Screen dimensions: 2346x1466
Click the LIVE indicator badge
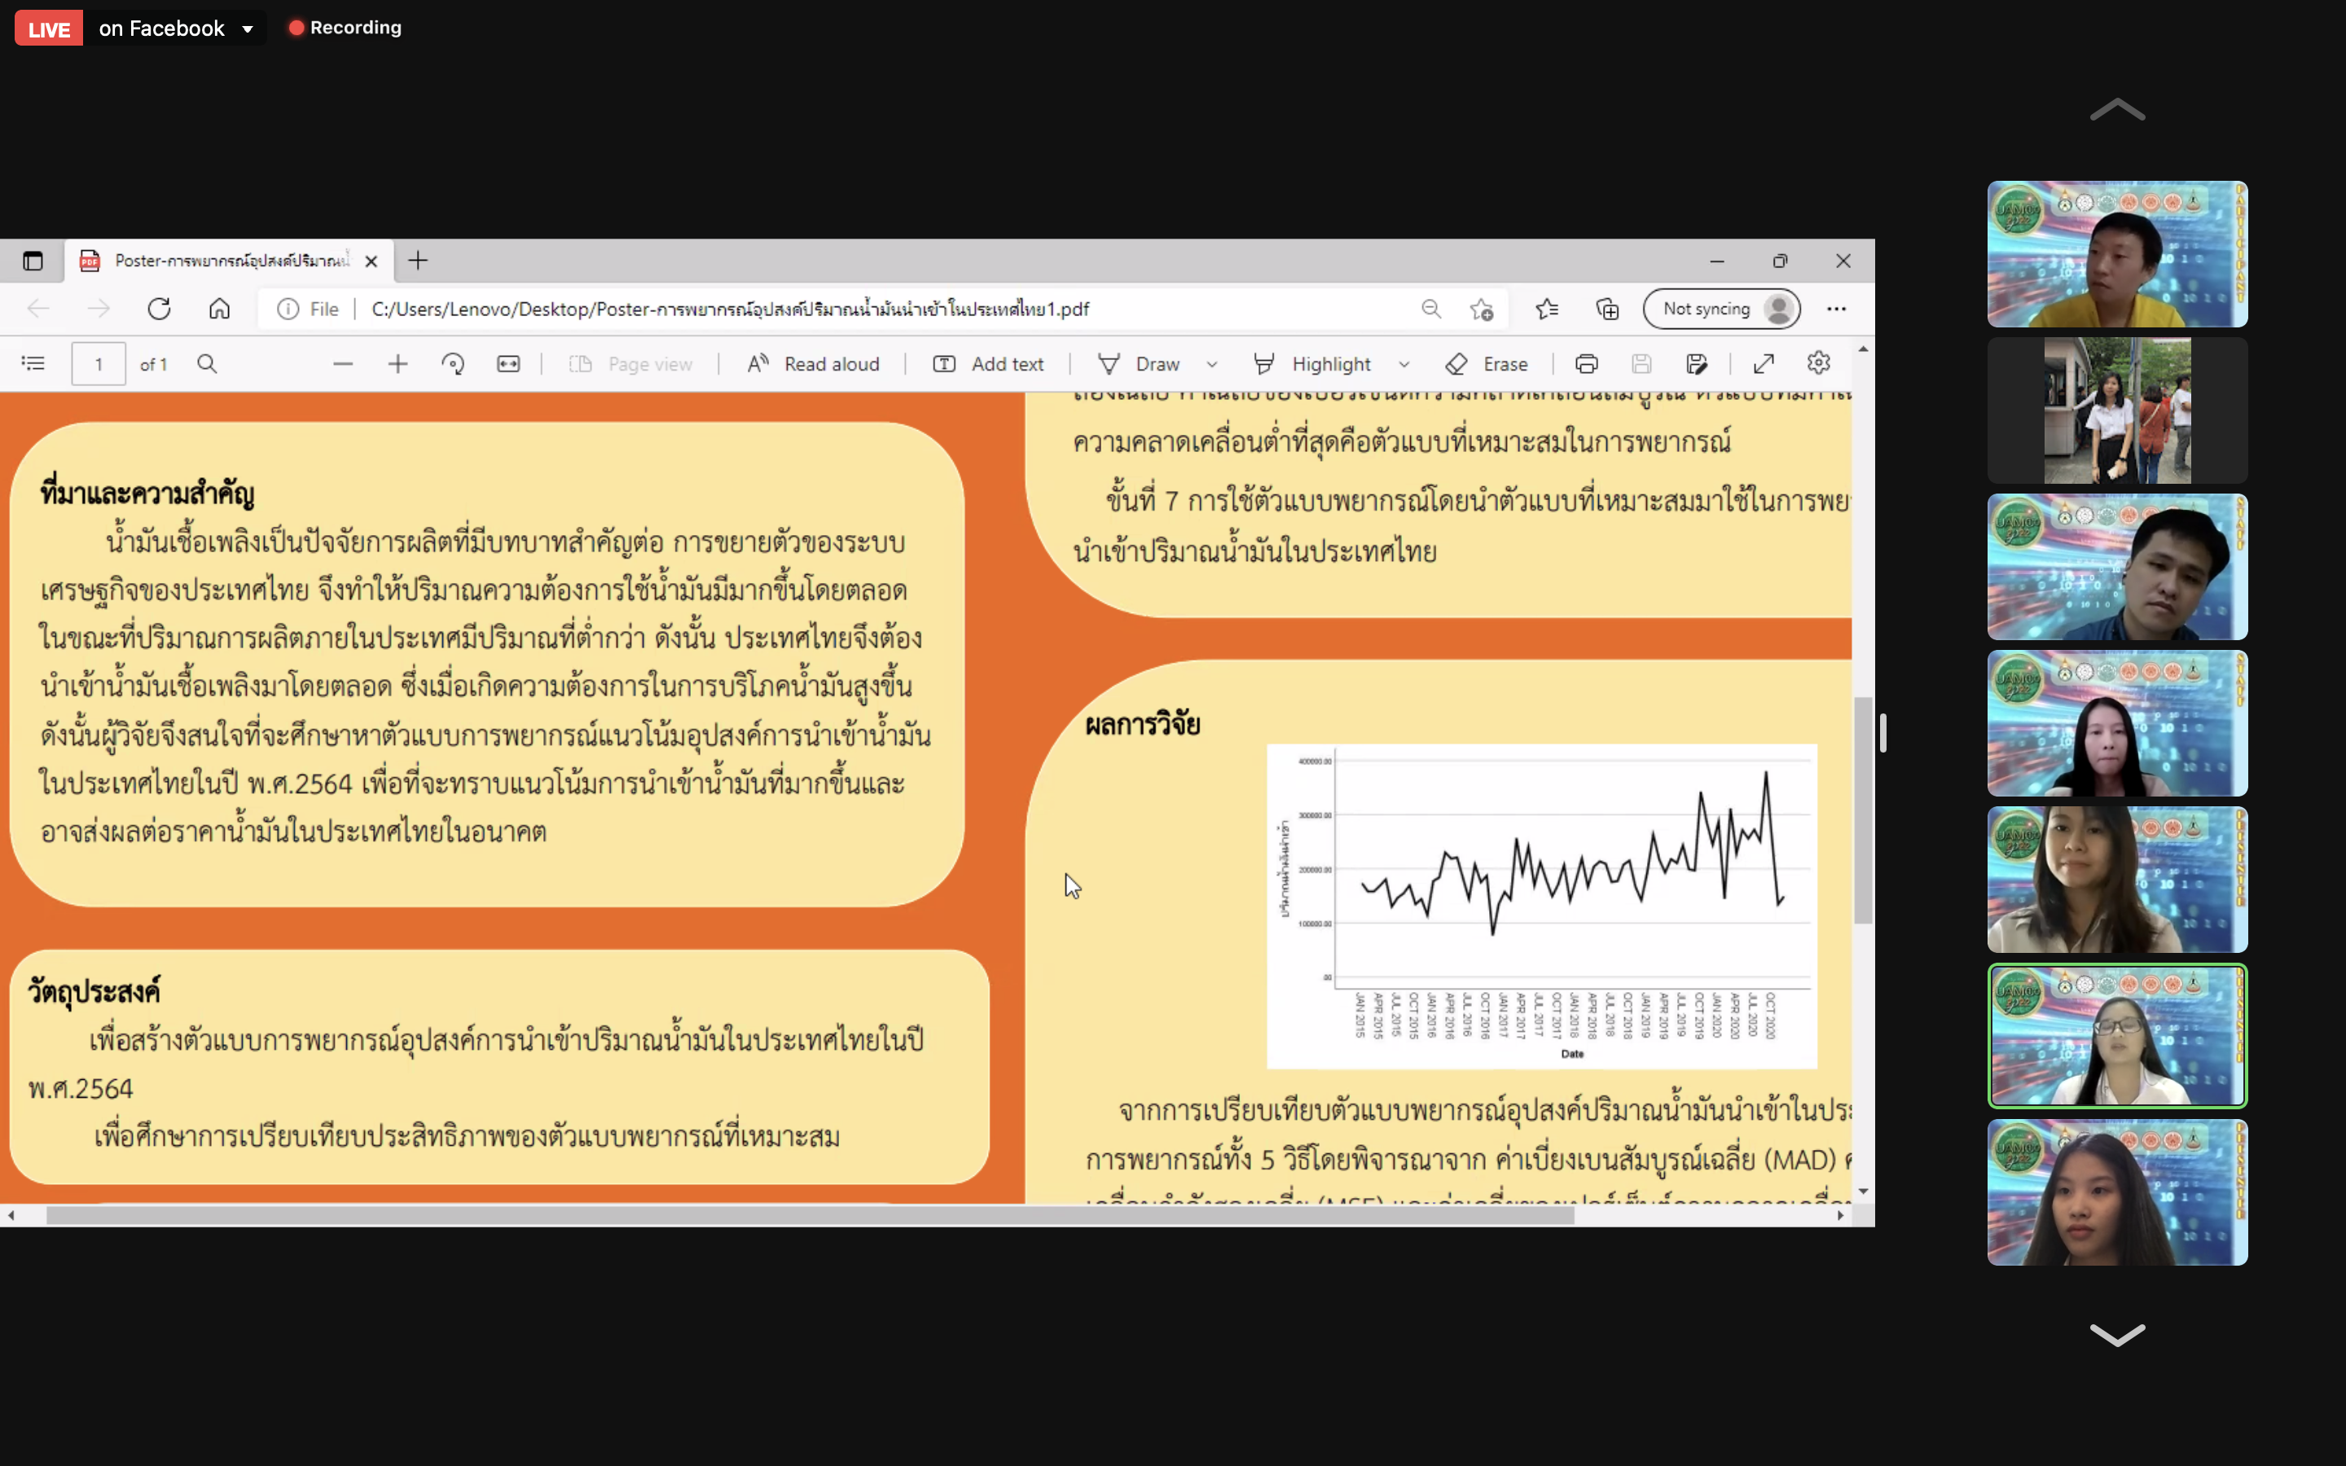(49, 29)
